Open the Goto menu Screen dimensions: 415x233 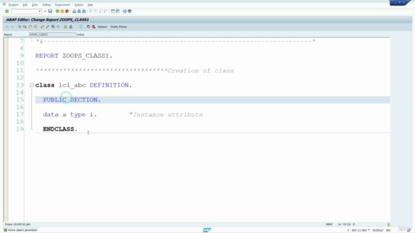[34, 5]
